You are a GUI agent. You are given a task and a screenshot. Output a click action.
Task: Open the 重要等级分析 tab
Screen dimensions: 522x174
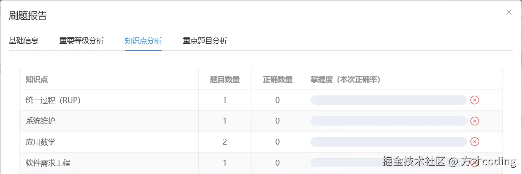click(x=81, y=41)
